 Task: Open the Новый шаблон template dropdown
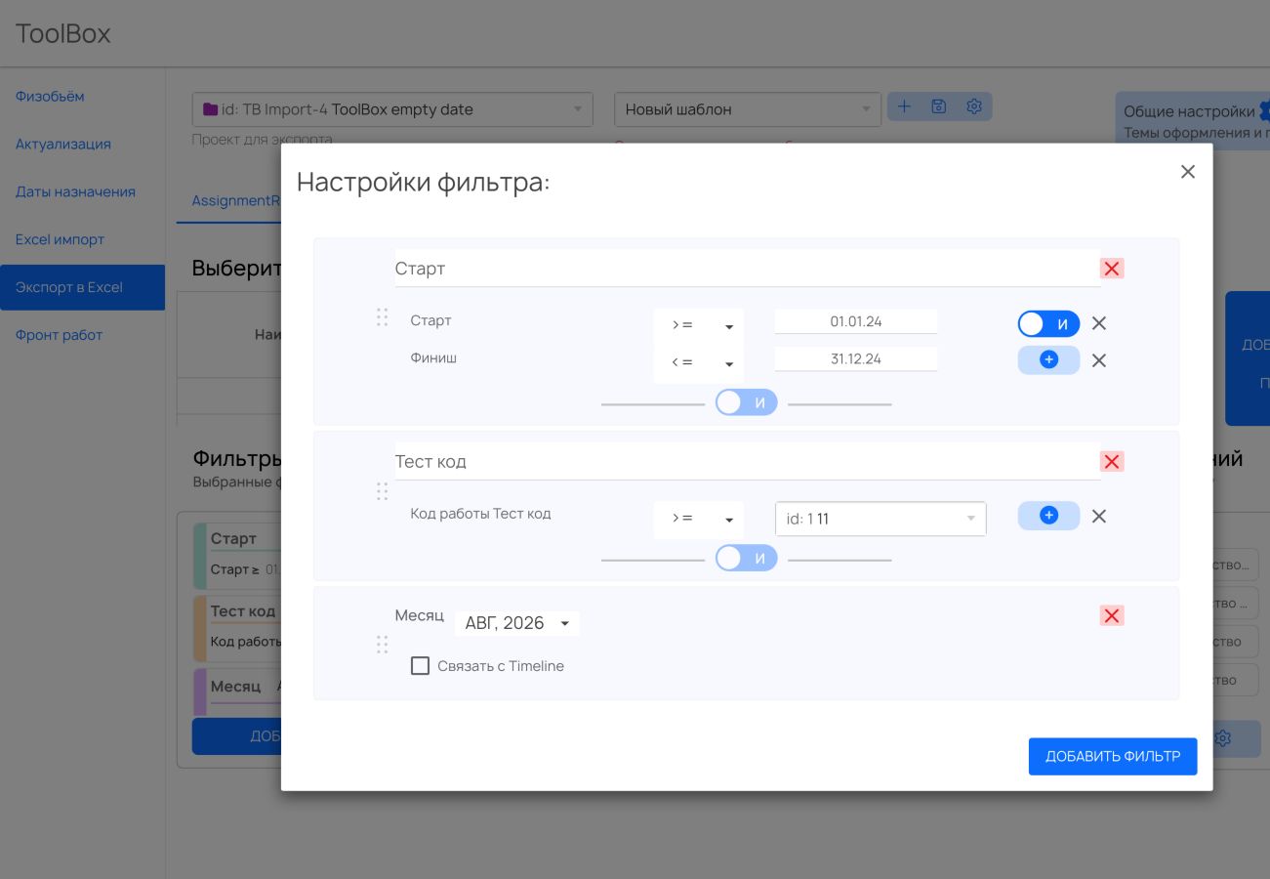(x=748, y=109)
